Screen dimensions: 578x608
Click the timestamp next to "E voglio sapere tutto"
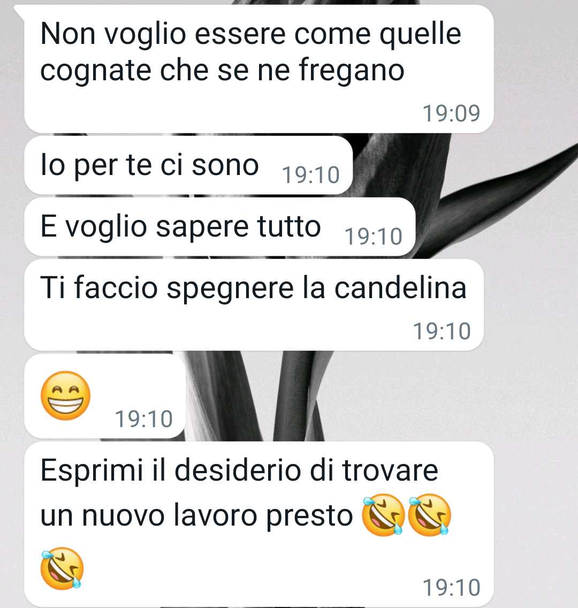click(x=374, y=237)
